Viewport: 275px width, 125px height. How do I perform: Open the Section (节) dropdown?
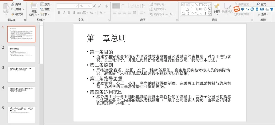[45, 14]
